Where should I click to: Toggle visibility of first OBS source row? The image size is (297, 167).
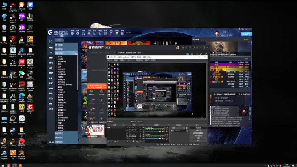(x=140, y=127)
